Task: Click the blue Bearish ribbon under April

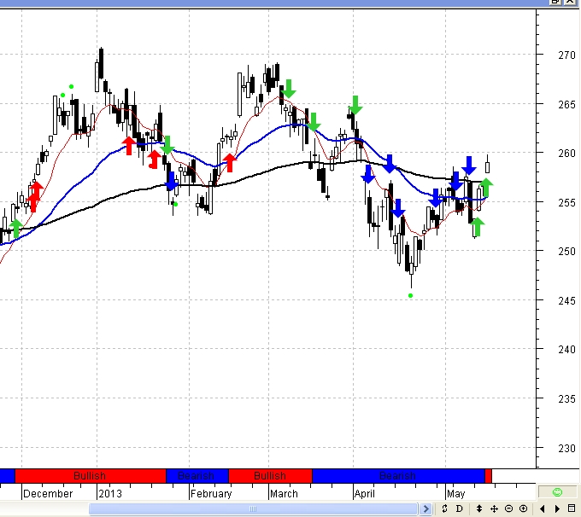Action: click(397, 475)
